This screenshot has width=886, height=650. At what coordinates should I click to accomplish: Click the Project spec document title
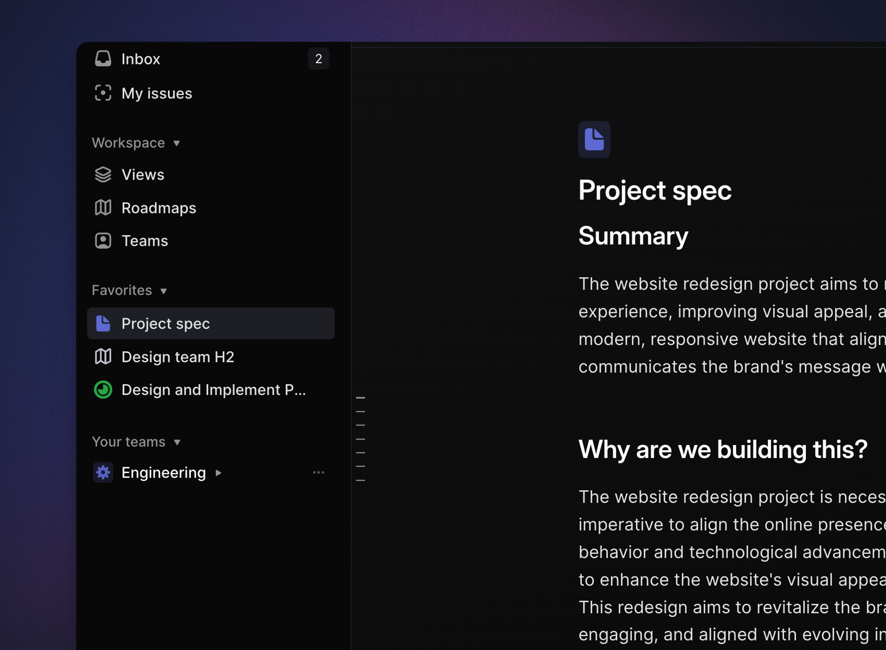point(655,191)
